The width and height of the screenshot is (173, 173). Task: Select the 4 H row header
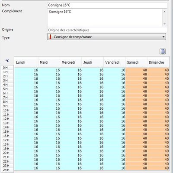click(x=7, y=85)
